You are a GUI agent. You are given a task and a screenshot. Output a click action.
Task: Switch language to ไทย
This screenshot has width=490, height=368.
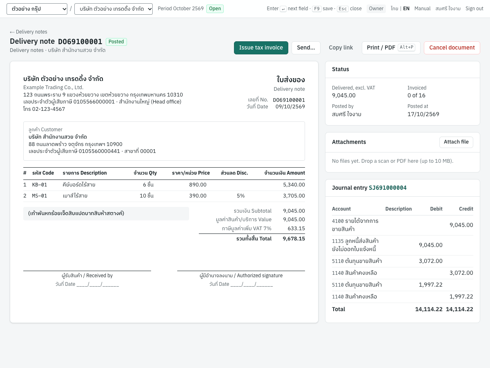394,9
